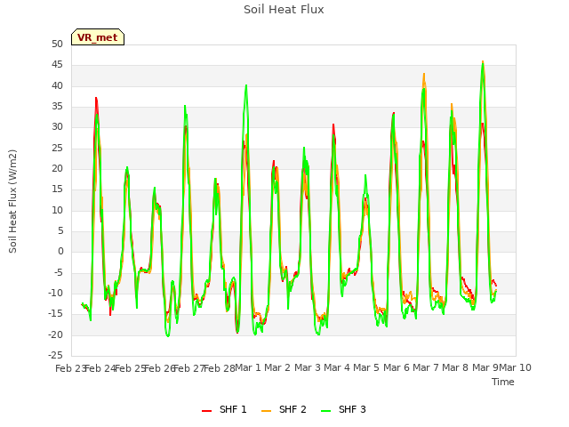Click the green SHF 3 legend marker
569x427 pixels.
(326, 411)
